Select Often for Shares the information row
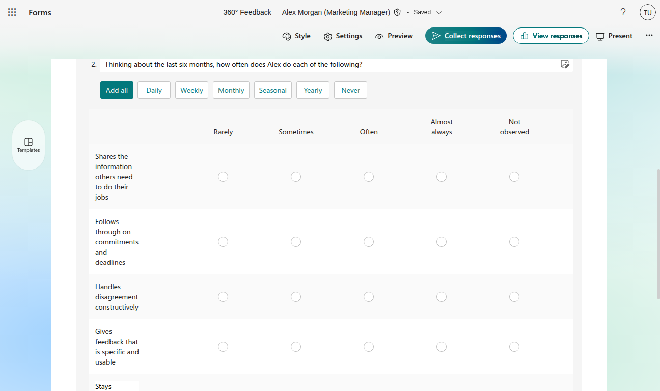660x391 pixels. point(369,177)
